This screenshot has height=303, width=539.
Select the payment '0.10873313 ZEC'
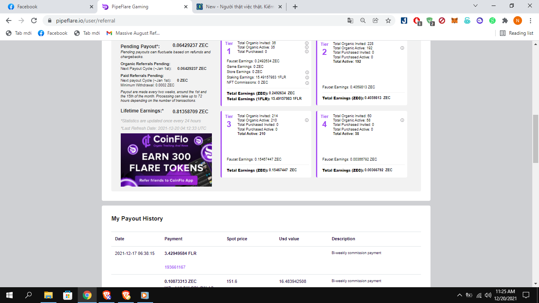point(180,281)
